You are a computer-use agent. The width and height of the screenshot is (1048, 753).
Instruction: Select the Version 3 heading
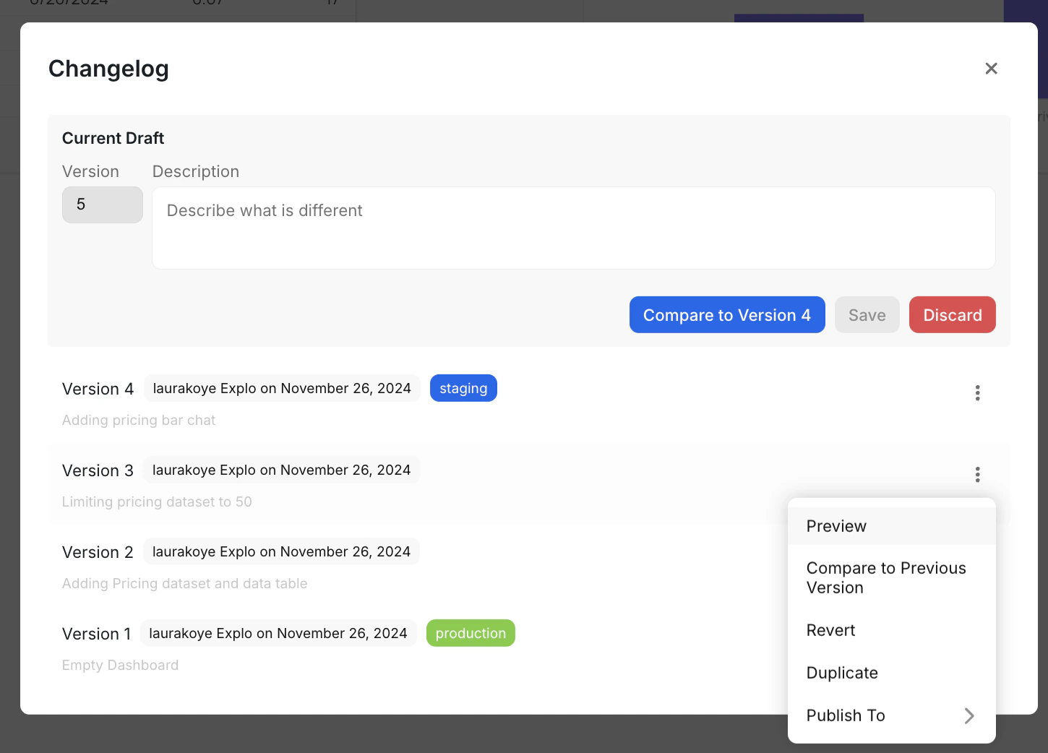(x=98, y=470)
